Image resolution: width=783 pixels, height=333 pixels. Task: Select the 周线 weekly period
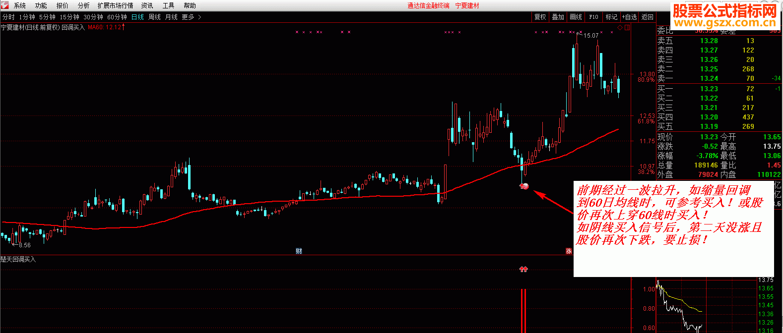155,17
